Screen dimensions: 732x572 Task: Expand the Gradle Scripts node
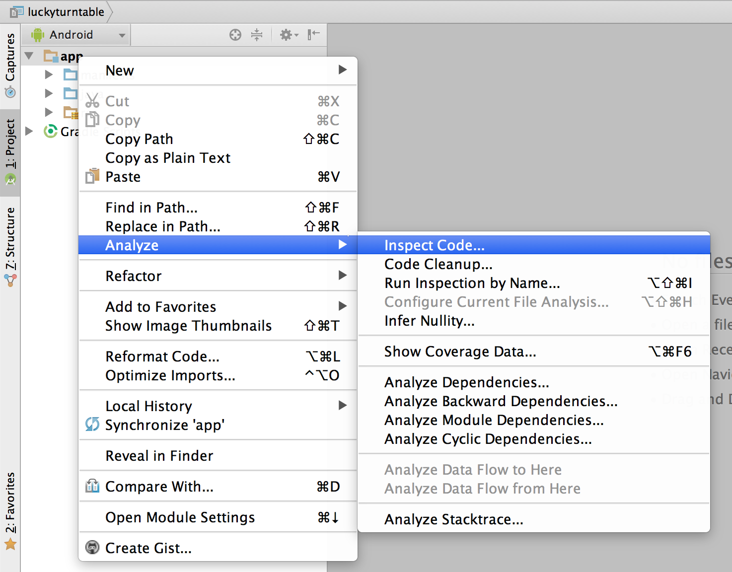click(29, 131)
